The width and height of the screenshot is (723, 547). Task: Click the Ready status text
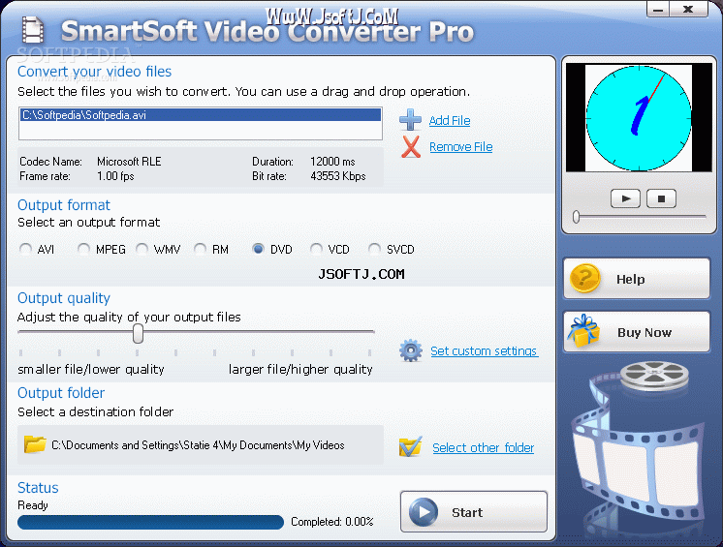tap(33, 505)
